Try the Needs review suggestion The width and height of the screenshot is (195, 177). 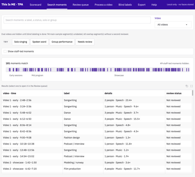tap(85, 42)
